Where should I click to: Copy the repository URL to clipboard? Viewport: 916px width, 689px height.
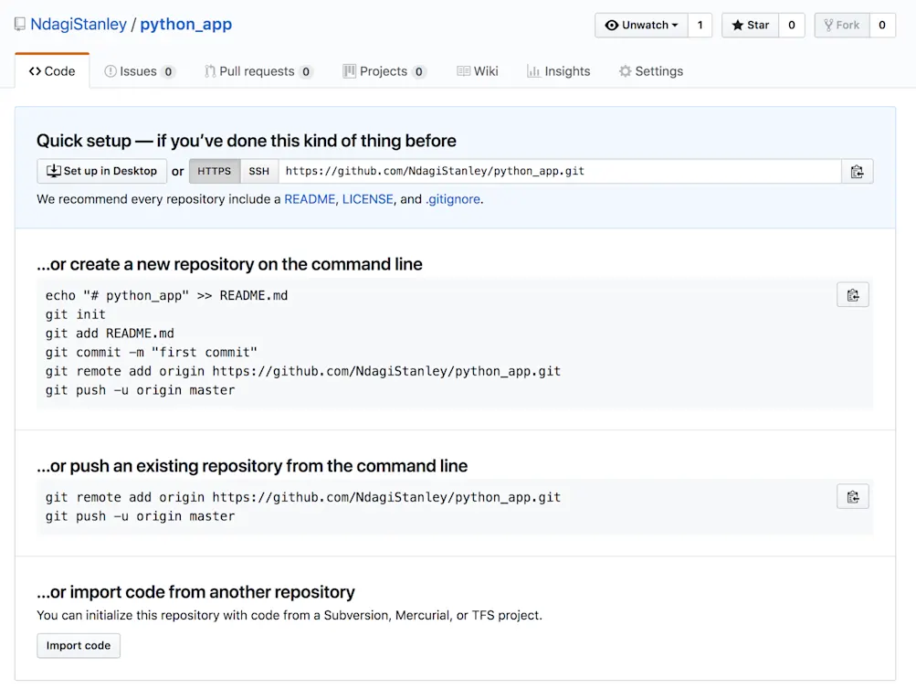(x=857, y=171)
